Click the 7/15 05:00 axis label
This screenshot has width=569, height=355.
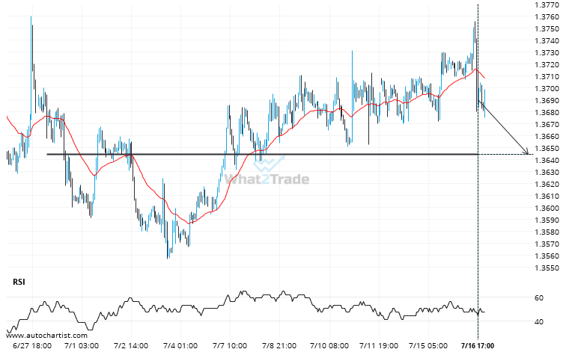tap(428, 345)
